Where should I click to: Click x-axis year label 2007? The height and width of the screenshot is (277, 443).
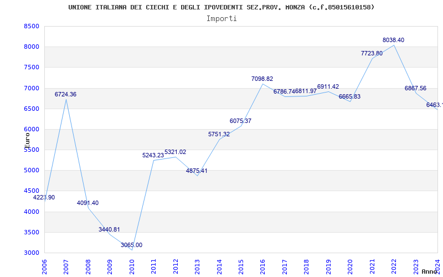66,266
